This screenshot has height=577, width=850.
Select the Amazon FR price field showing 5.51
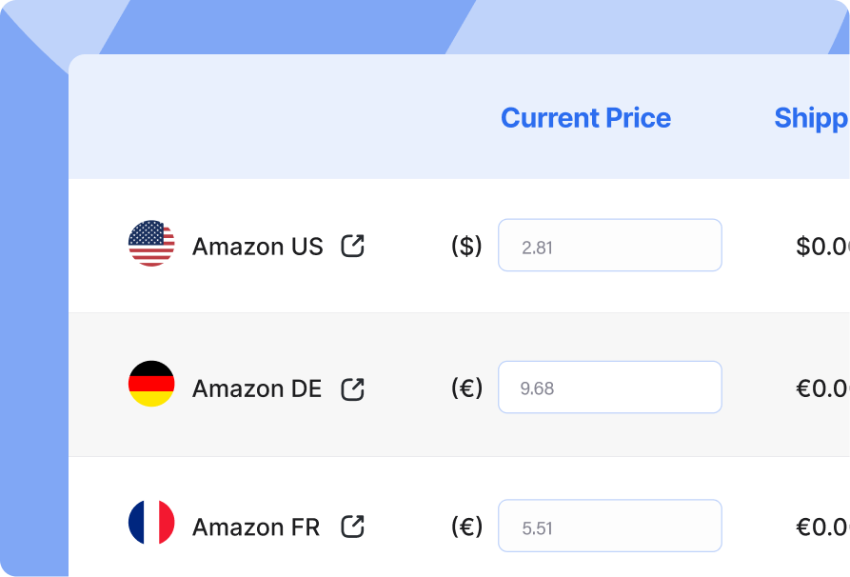pos(609,526)
